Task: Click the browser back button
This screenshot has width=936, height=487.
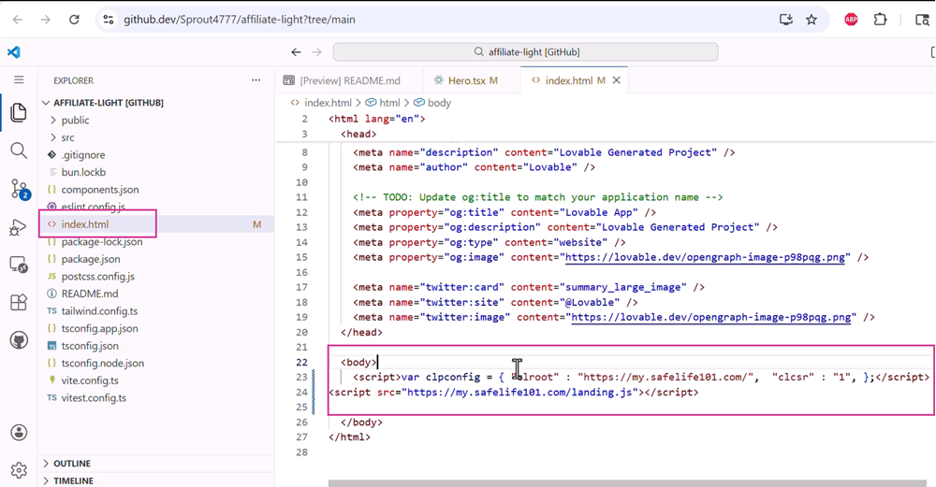Action: (17, 19)
